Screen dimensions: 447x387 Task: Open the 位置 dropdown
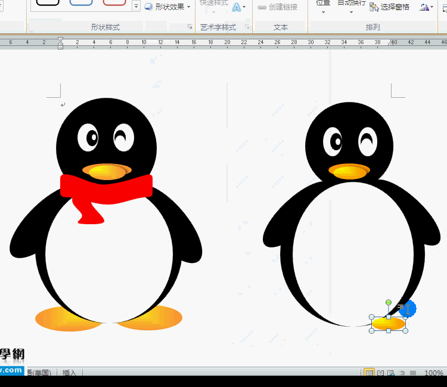click(x=323, y=7)
